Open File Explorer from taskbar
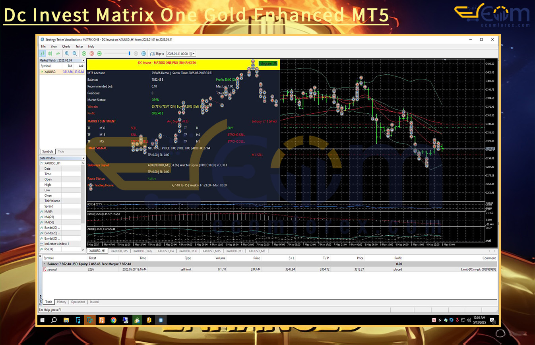 coord(66,320)
